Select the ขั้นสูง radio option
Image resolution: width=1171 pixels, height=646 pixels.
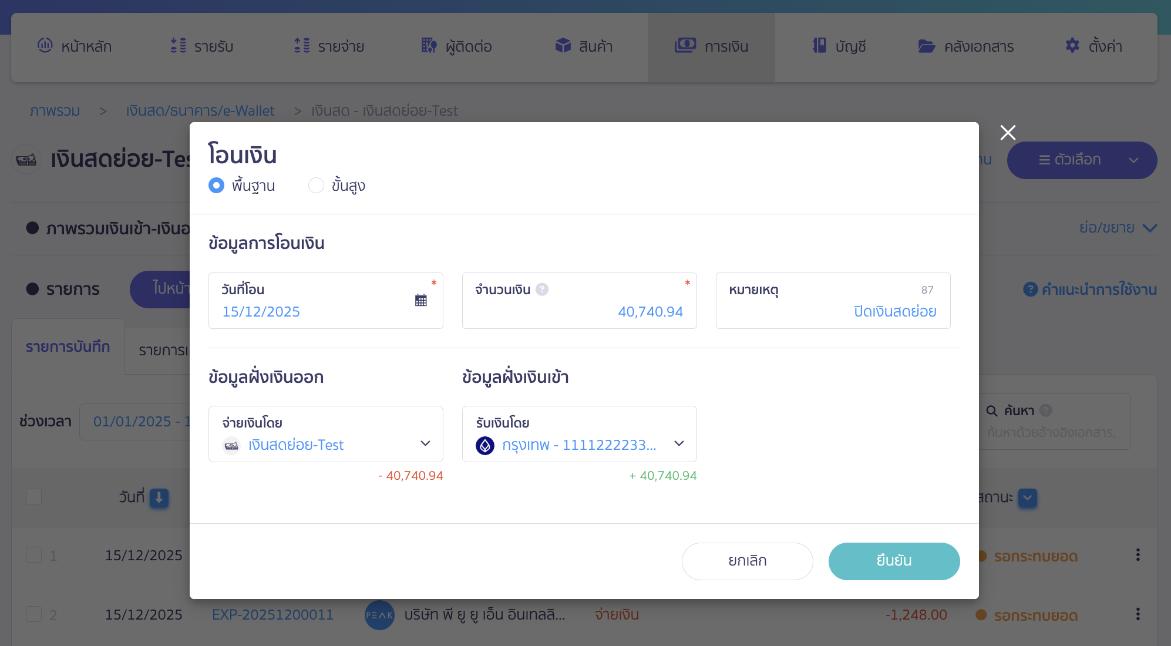click(x=316, y=186)
